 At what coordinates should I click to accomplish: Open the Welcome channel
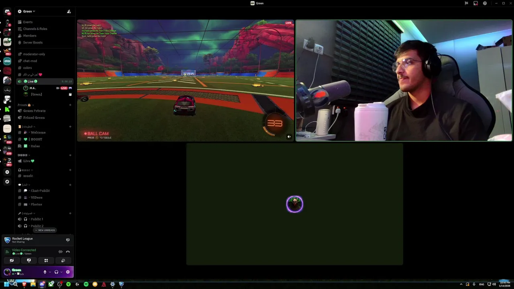(x=44, y=132)
